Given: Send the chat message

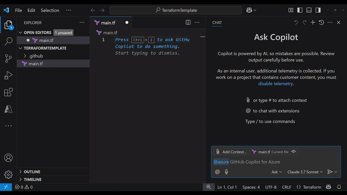Looking at the screenshot, I should click(330, 172).
